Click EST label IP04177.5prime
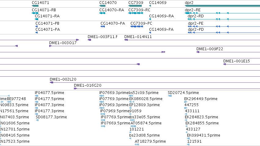Viewport: 260px width, 146px height. (49, 99)
